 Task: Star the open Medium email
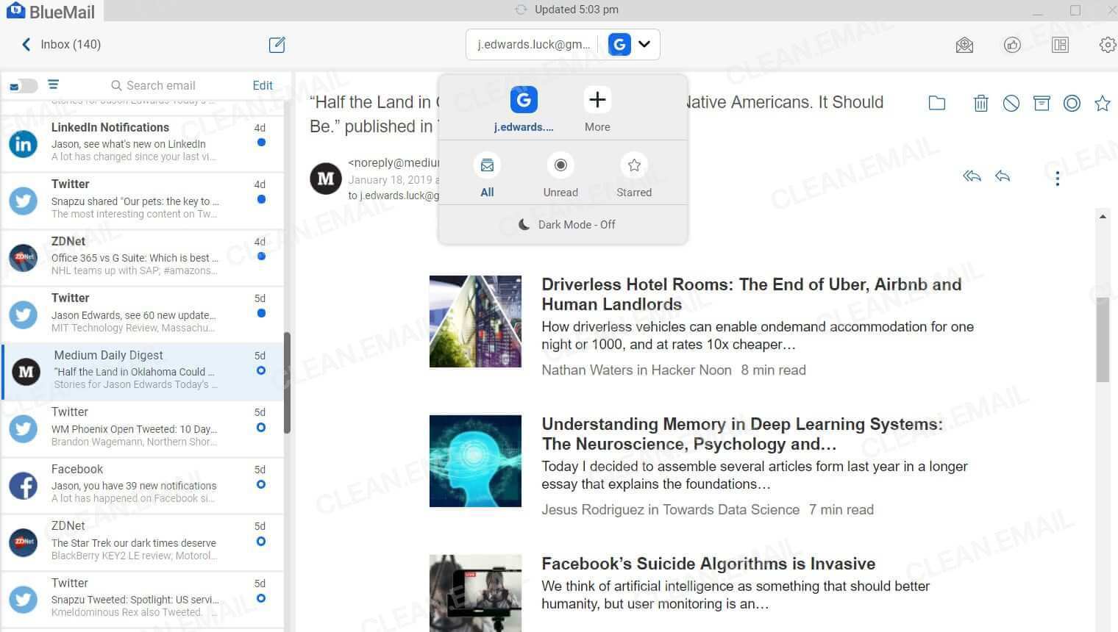pyautogui.click(x=1103, y=103)
